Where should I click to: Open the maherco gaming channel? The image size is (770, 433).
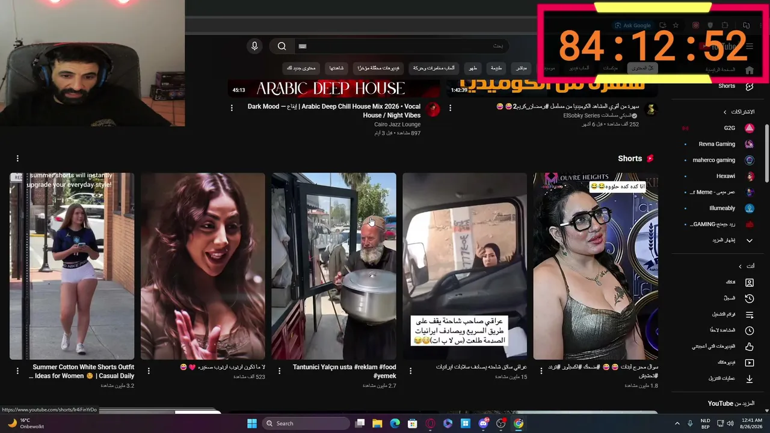tap(714, 160)
